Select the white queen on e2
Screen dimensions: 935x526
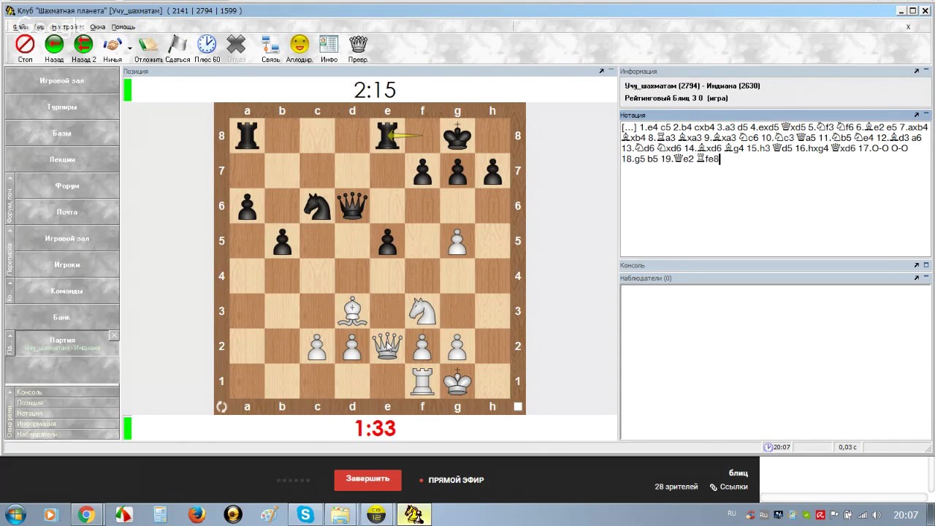pyautogui.click(x=387, y=346)
